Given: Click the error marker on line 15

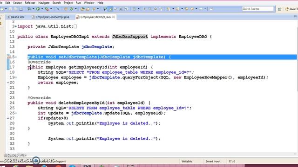Looking at the screenshot, I should point(8,57).
